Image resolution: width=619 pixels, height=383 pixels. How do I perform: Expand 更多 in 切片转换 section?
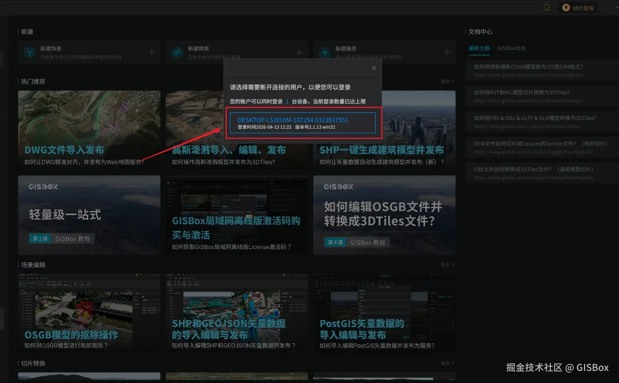point(448,363)
